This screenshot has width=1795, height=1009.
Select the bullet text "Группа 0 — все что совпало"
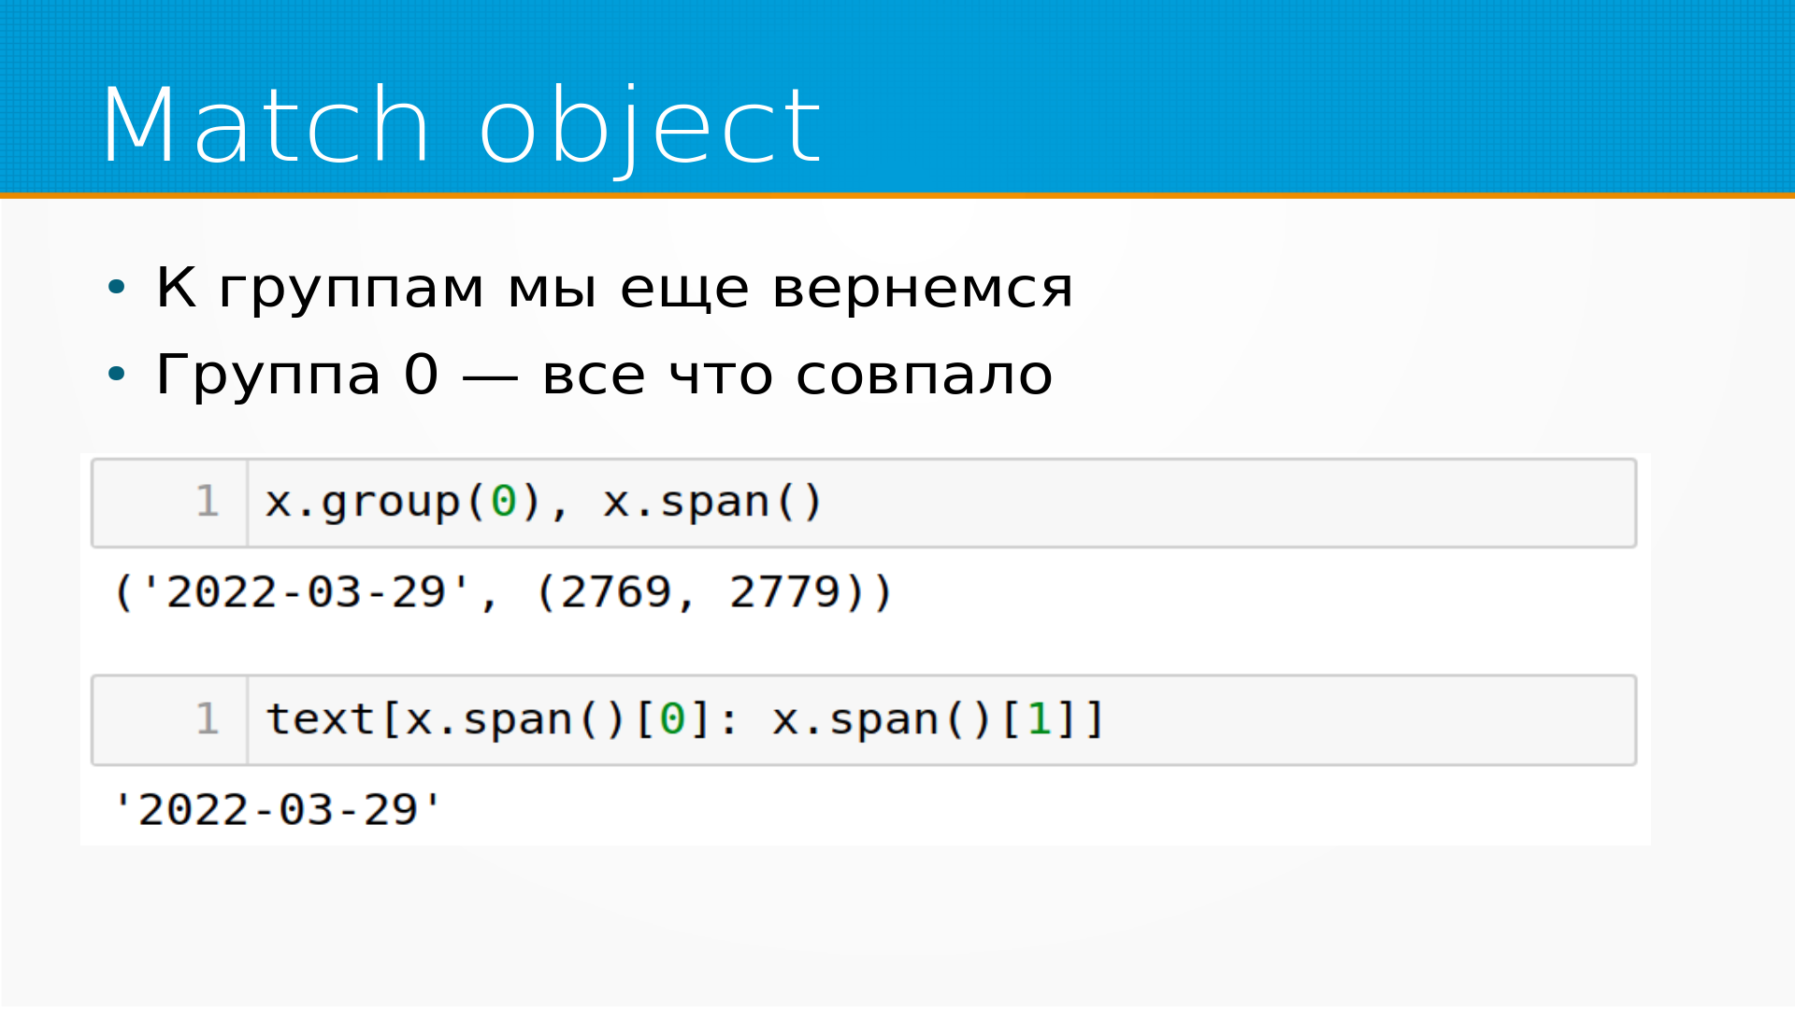click(x=604, y=375)
